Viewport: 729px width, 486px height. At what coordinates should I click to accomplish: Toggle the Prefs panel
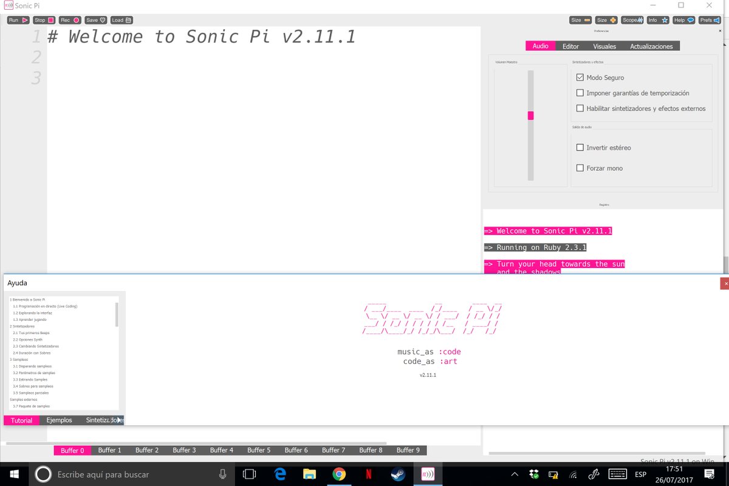tap(710, 20)
